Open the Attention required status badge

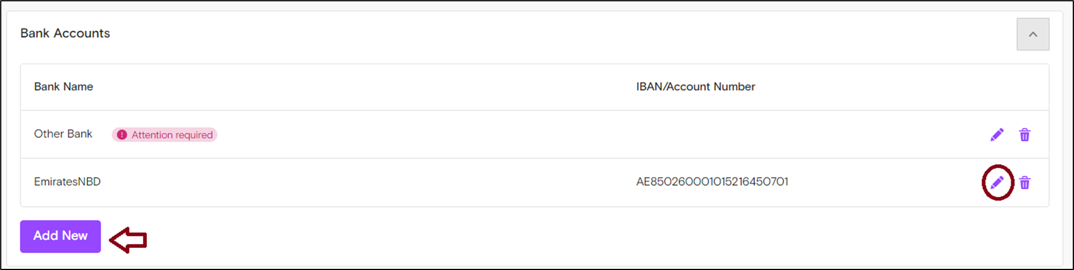(164, 135)
